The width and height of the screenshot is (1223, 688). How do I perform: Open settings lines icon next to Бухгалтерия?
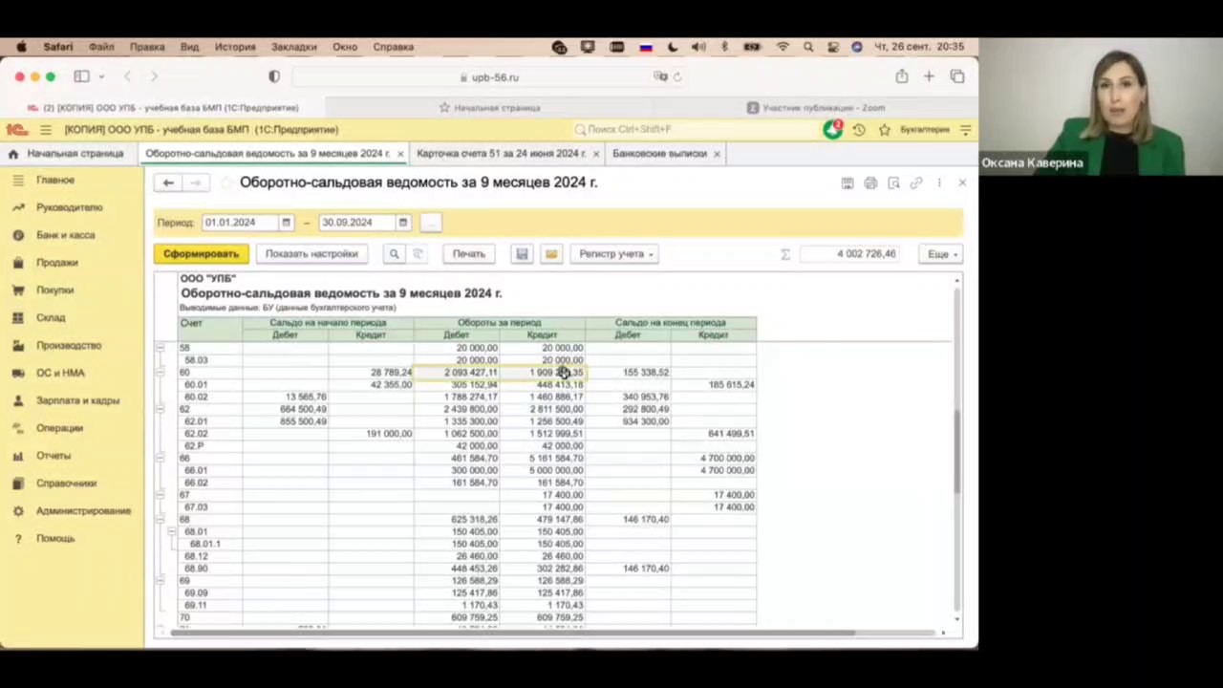[965, 130]
